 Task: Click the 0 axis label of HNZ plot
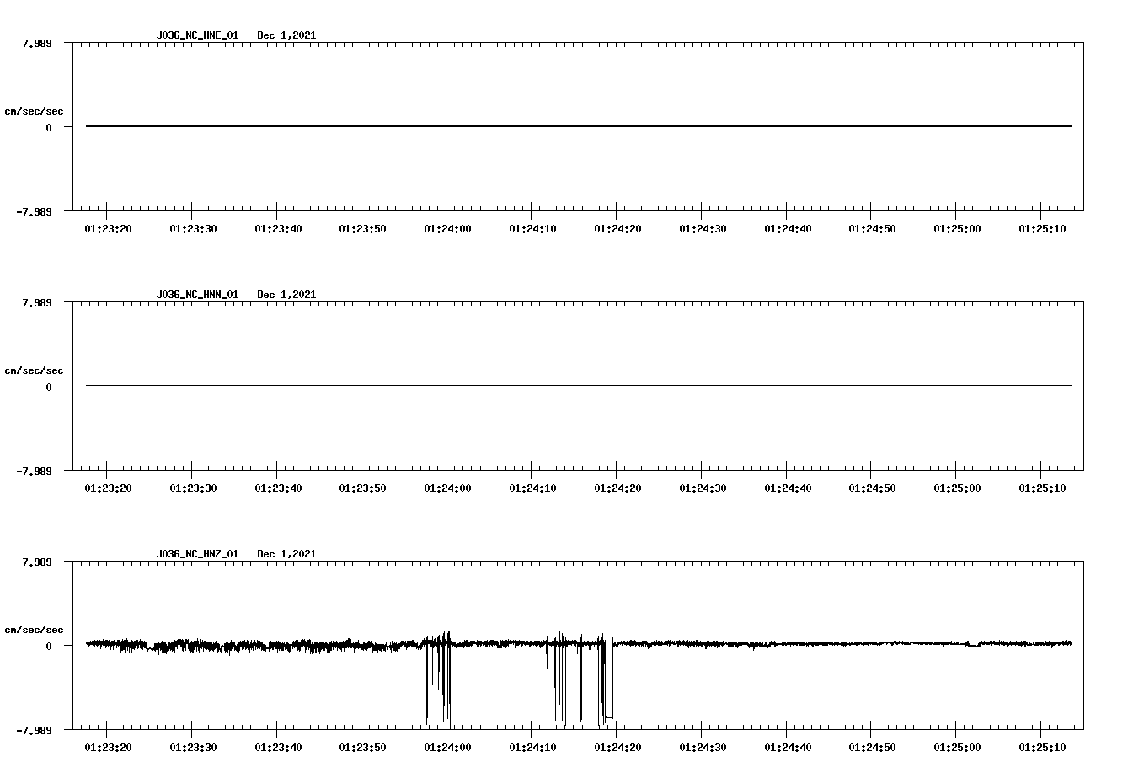(49, 646)
